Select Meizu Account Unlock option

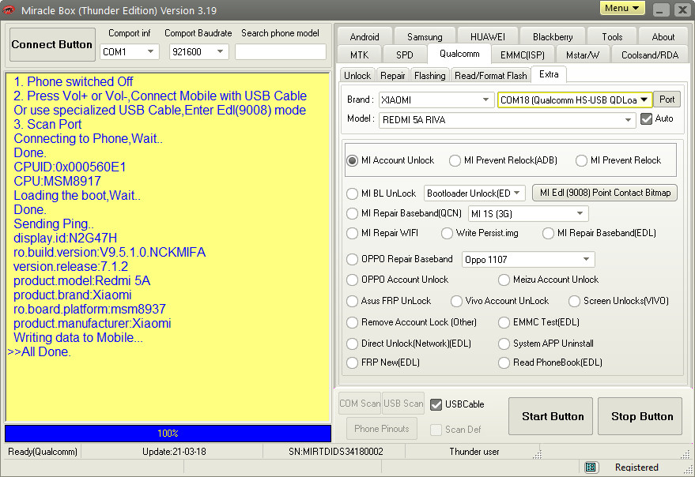pos(548,280)
